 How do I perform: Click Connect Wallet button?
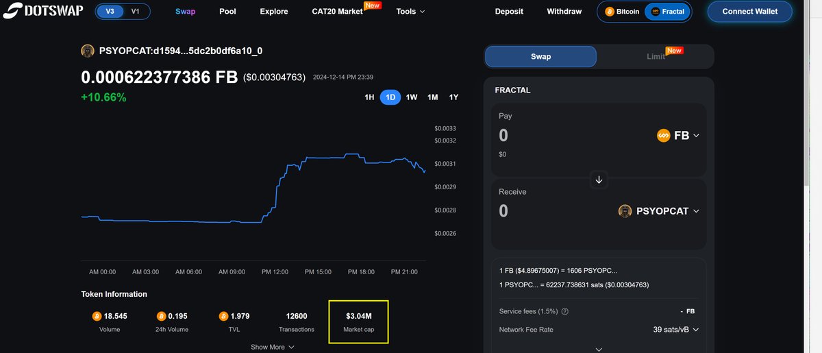click(750, 12)
